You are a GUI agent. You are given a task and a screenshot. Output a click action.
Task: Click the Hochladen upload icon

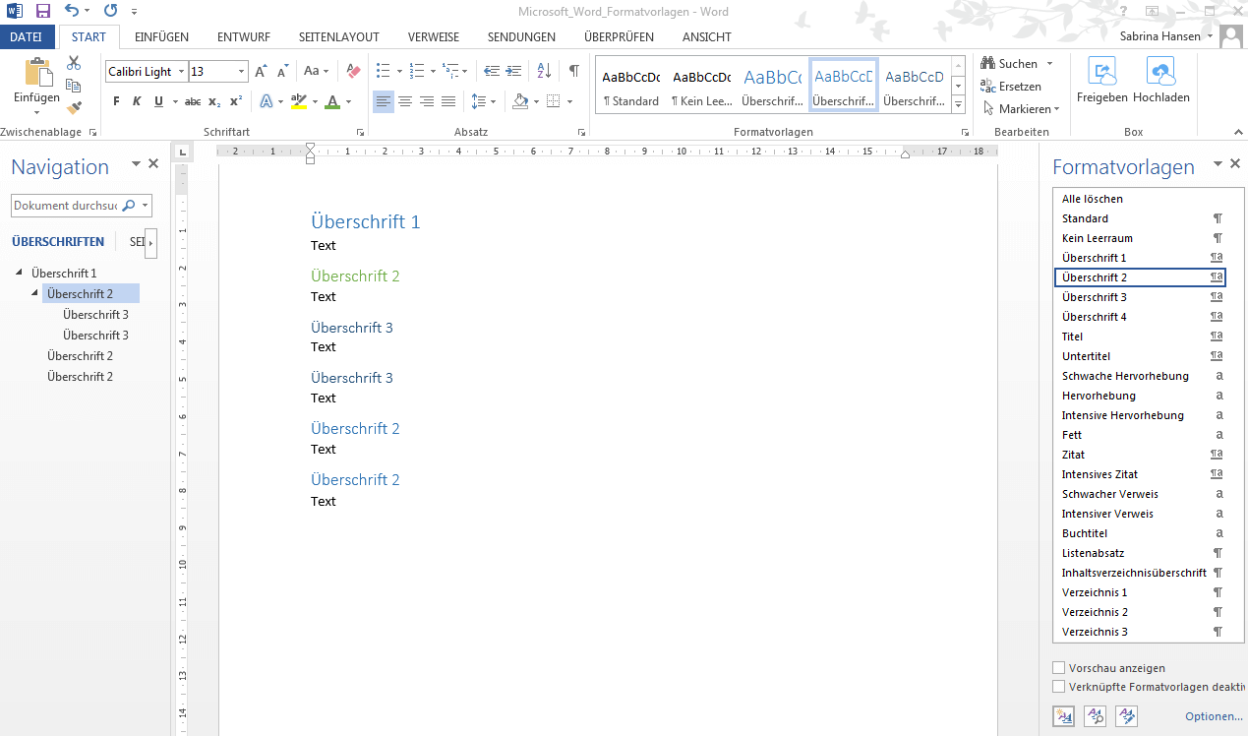[x=1161, y=72]
